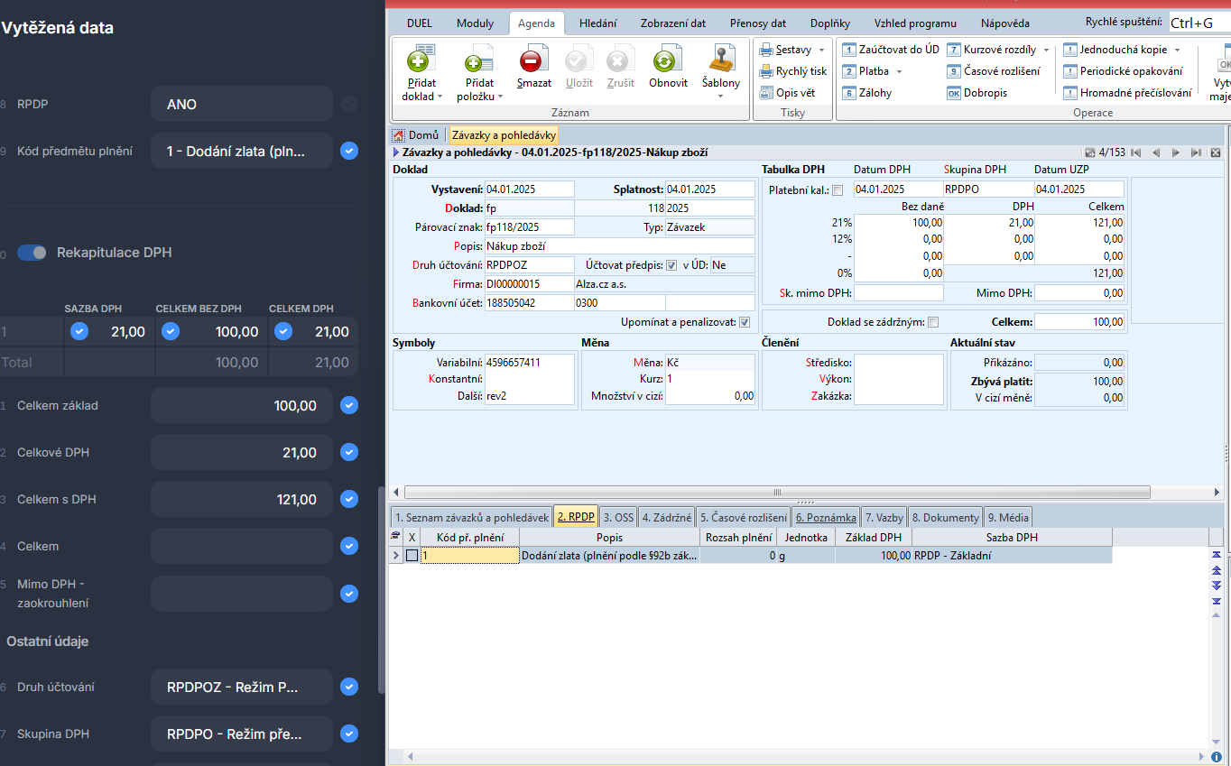Click the Dobropis OK icon
The image size is (1231, 766).
(x=954, y=93)
